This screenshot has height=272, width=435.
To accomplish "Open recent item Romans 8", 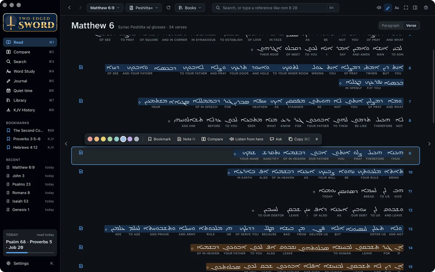I will point(30,193).
